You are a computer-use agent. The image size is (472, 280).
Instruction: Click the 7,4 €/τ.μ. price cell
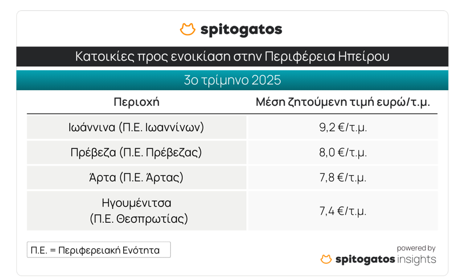tap(342, 210)
